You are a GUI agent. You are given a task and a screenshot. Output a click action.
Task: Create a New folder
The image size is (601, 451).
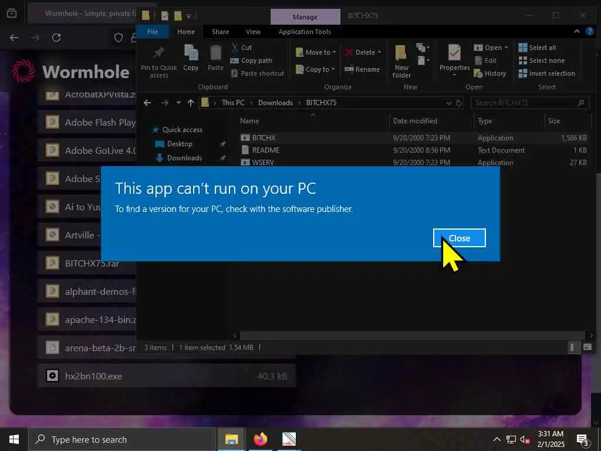(x=401, y=62)
